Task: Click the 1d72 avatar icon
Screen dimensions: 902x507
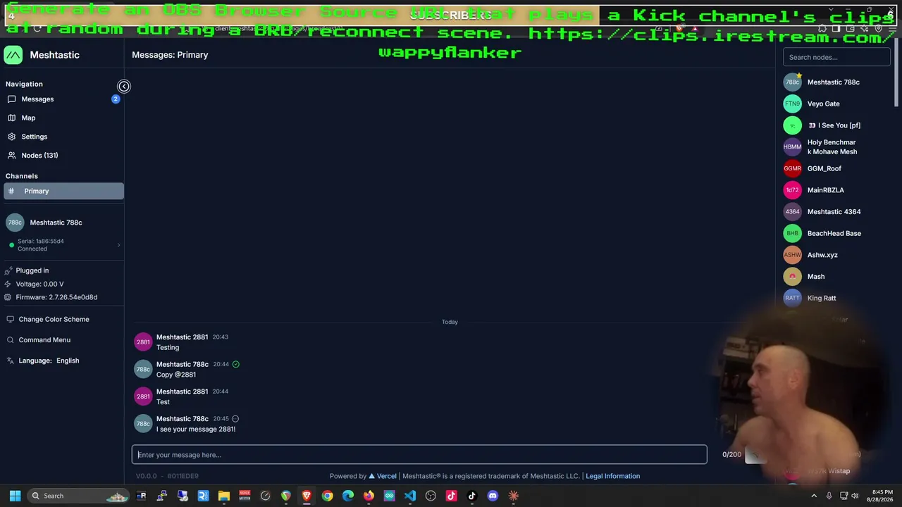Action: pos(793,190)
